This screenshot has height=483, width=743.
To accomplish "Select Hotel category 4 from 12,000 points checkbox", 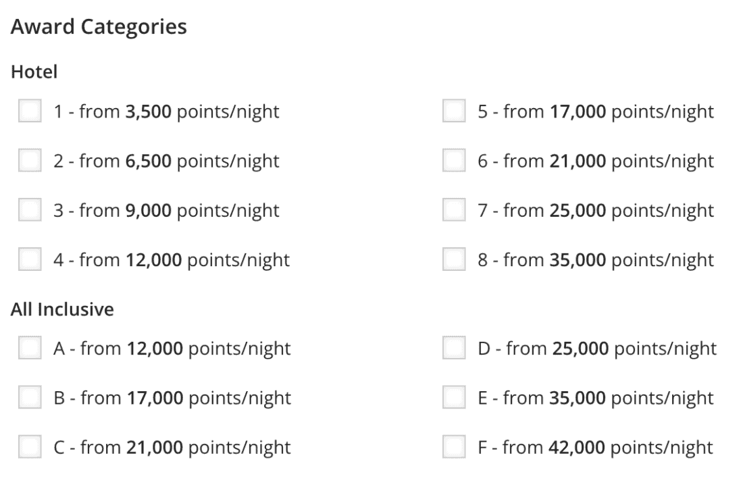I will click(30, 259).
